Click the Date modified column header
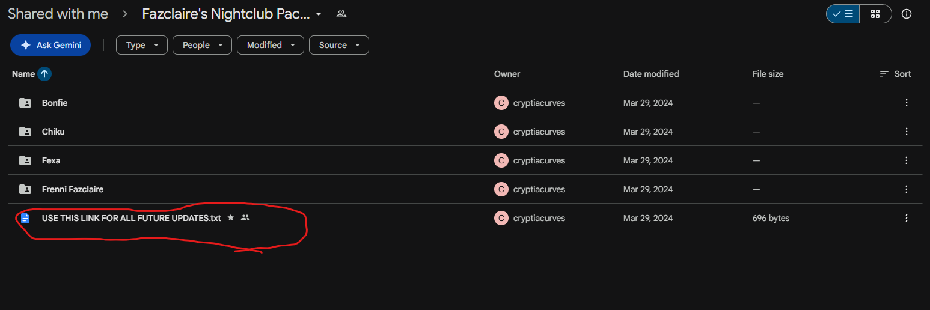930x310 pixels. (651, 74)
